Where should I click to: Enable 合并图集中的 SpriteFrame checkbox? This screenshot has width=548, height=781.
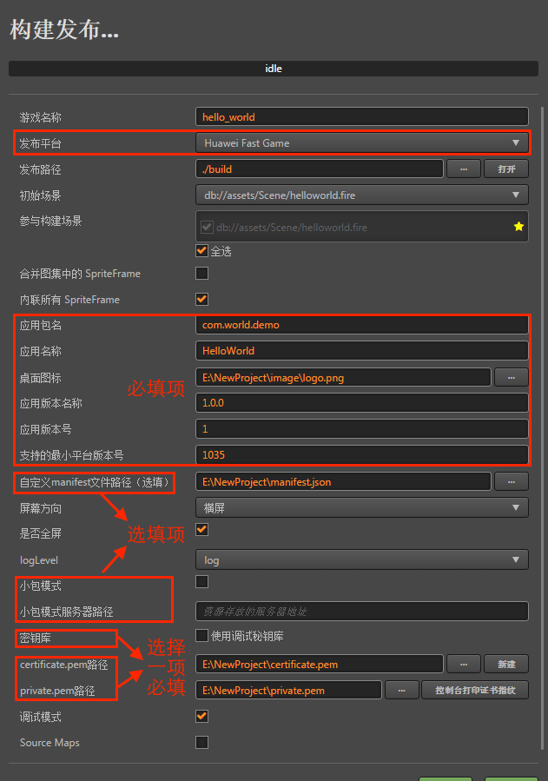click(201, 273)
